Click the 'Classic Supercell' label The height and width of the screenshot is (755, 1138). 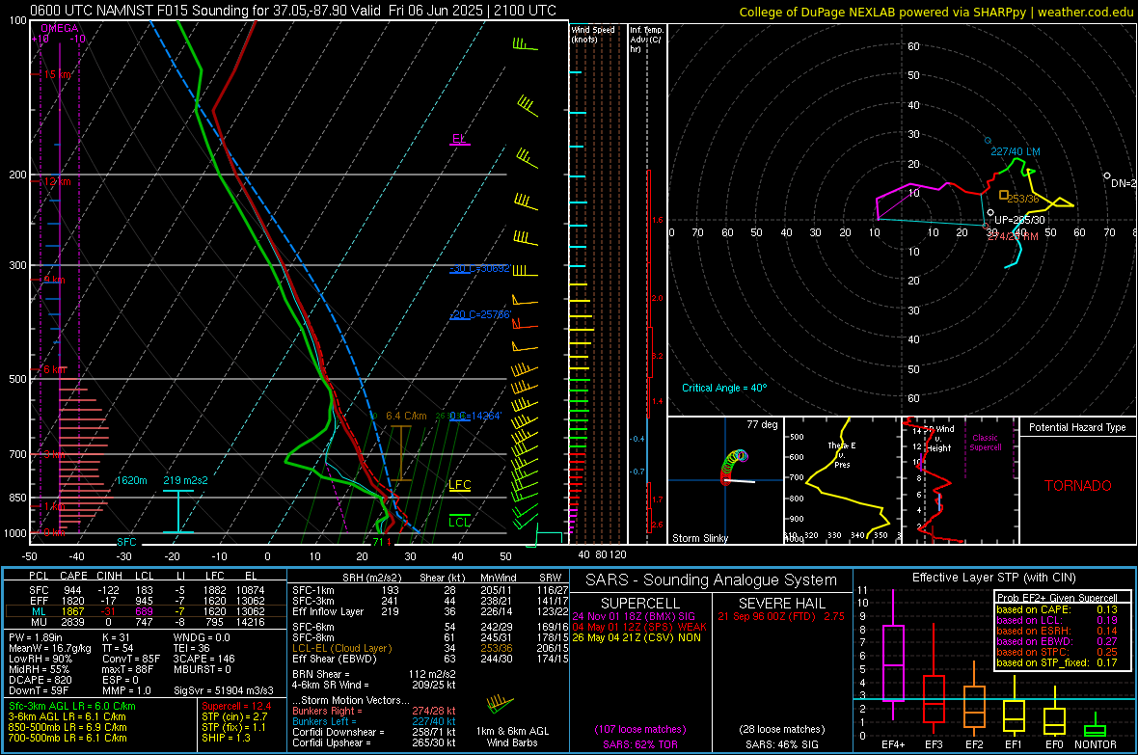pyautogui.click(x=985, y=443)
